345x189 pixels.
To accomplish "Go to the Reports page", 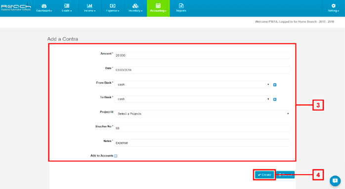I will click(x=181, y=8).
